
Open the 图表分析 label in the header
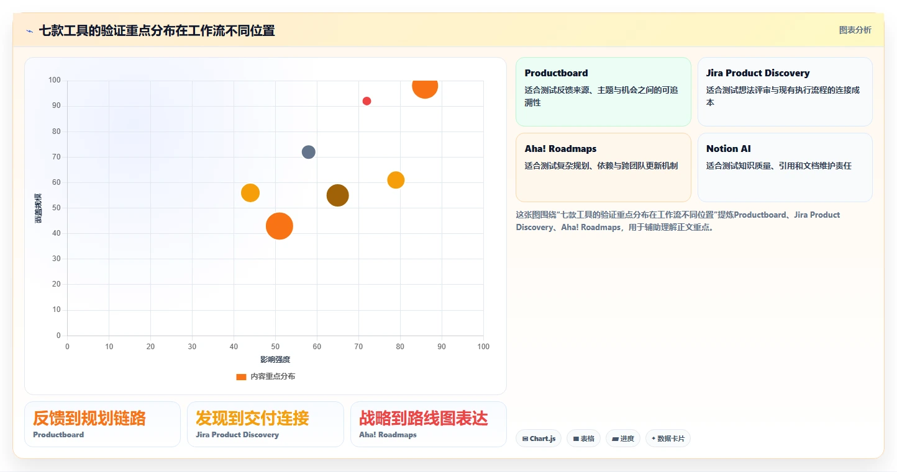(855, 30)
